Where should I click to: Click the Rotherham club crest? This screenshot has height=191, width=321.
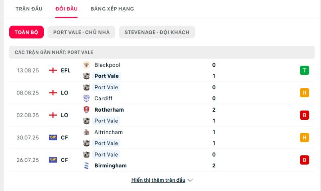coord(86,110)
